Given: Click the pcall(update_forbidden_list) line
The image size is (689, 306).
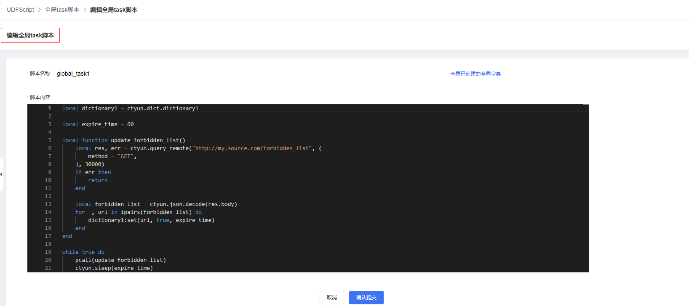Looking at the screenshot, I should [x=120, y=260].
